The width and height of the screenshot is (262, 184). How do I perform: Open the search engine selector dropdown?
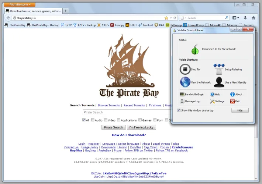coord(185,18)
